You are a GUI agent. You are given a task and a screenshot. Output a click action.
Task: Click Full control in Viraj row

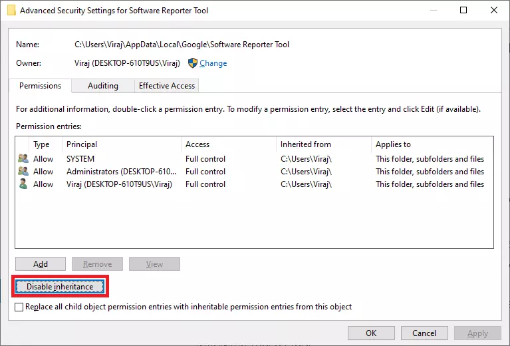(205, 184)
